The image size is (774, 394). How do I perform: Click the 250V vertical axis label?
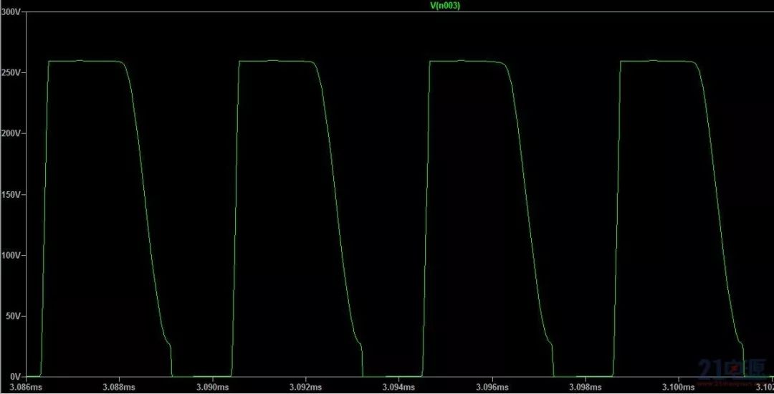point(11,72)
